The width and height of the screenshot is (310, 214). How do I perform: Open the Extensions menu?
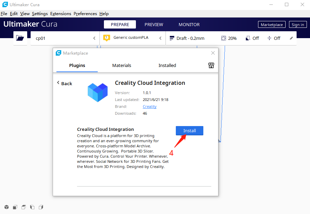click(61, 13)
